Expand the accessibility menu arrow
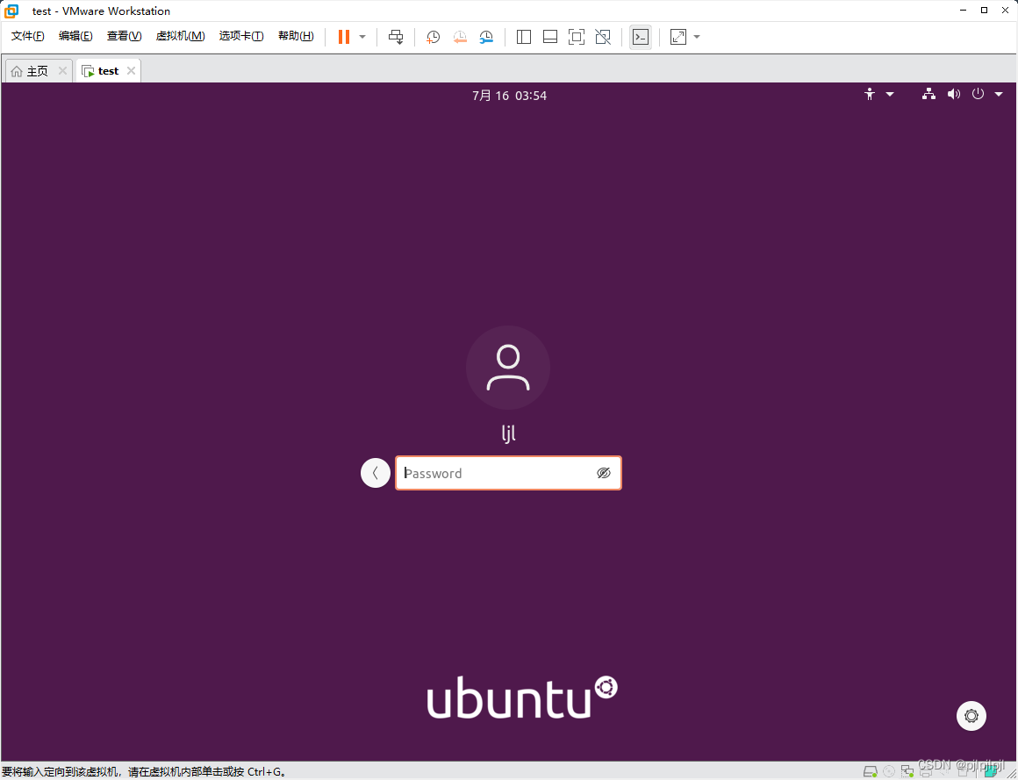Image resolution: width=1018 pixels, height=780 pixels. tap(890, 94)
